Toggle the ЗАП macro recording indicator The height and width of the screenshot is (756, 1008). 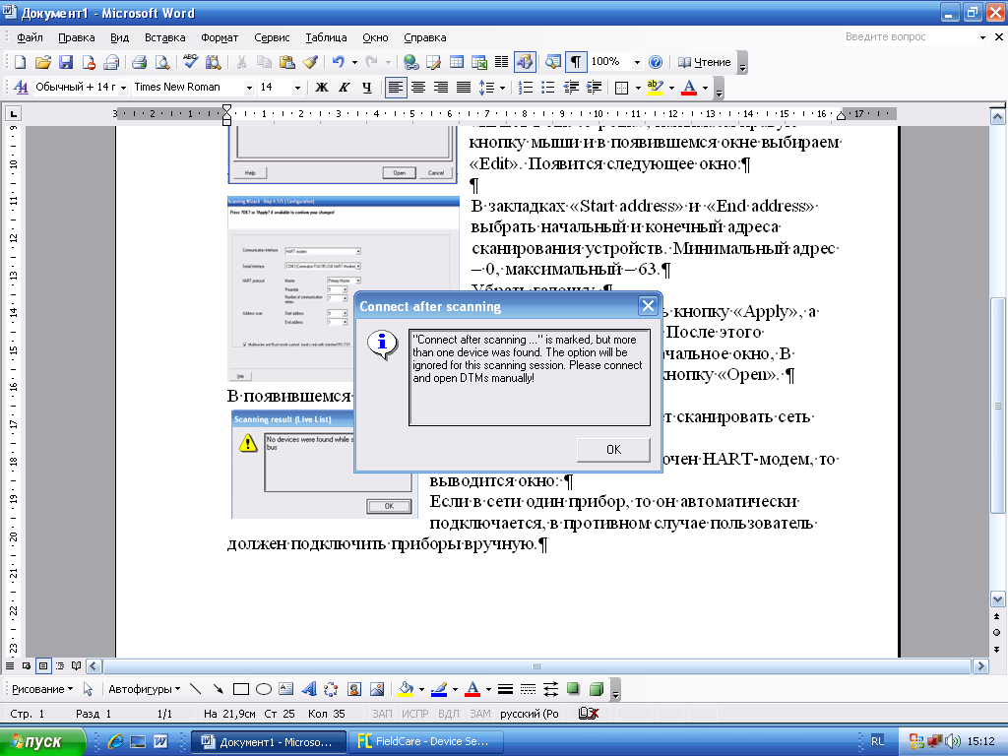(x=382, y=714)
